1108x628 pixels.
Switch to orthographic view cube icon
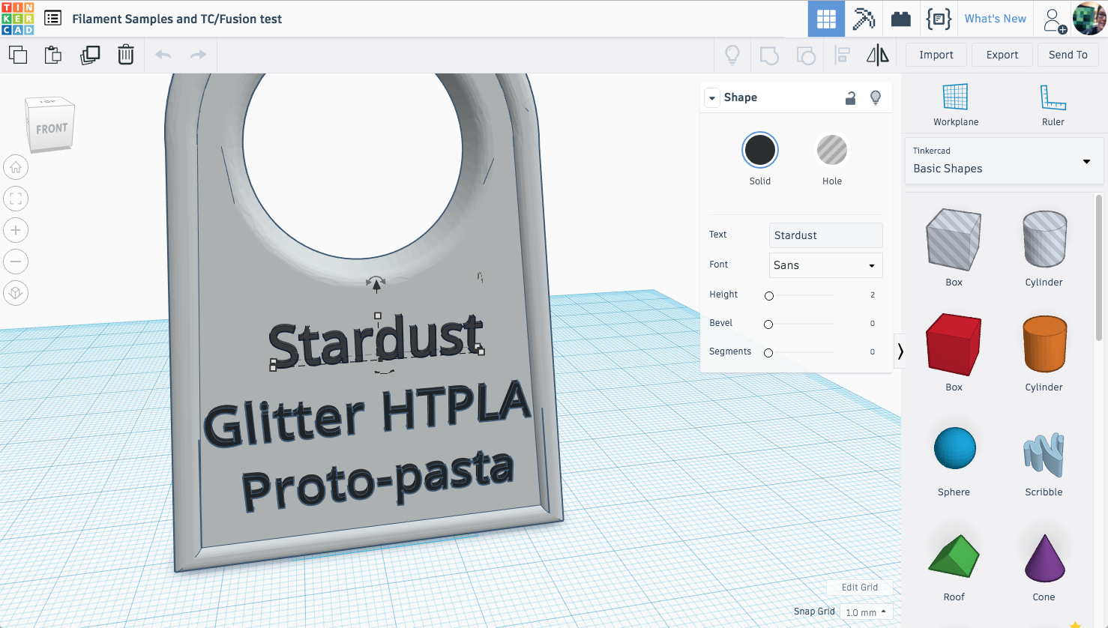(x=16, y=293)
